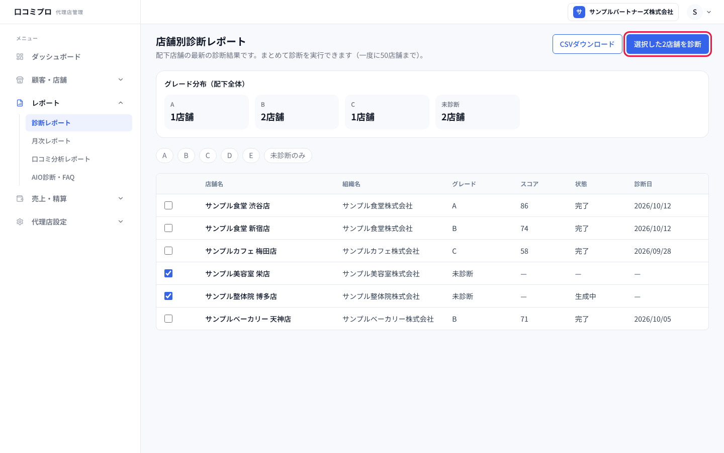
Task: Open 口コミ分析レポート in sidebar
Action: click(79, 159)
